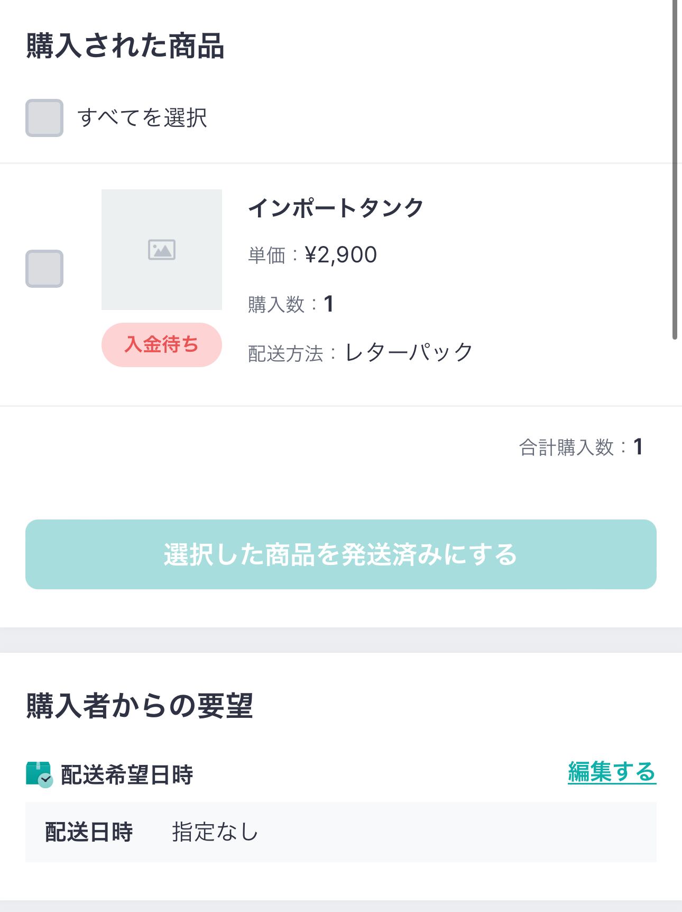The image size is (682, 912).
Task: Click the 配送日時 row label
Action: (x=89, y=832)
